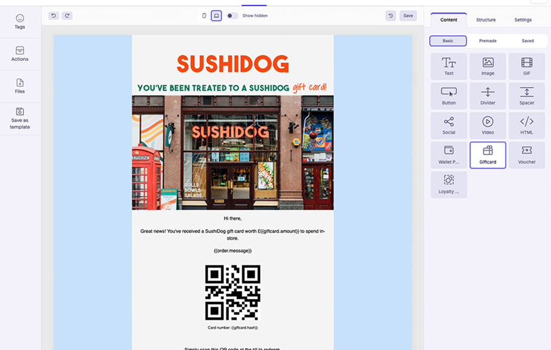Add the Social block

[x=449, y=125]
